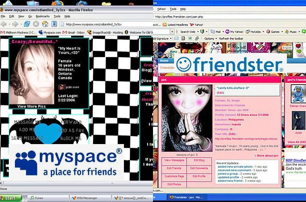306x202 pixels.
Task: Click View More Pics on MySpace profile
Action: click(x=31, y=106)
